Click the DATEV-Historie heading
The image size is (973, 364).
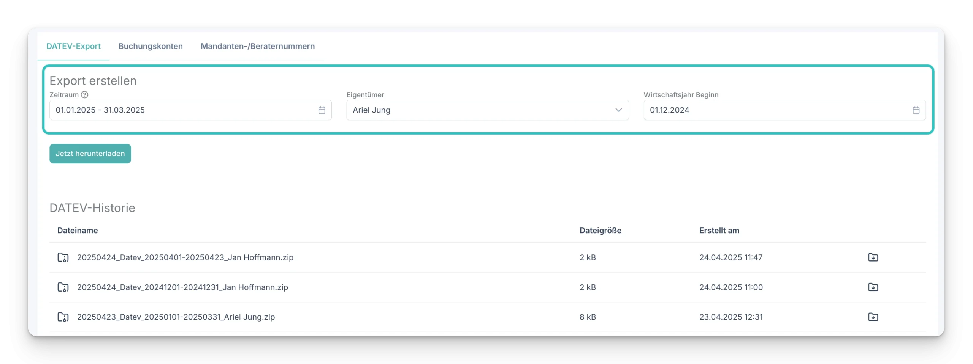click(92, 208)
